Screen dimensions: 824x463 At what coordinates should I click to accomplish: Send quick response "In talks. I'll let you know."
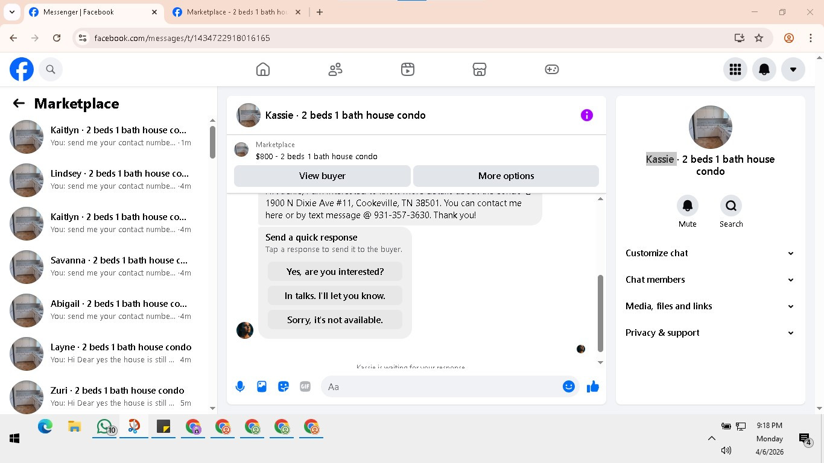pos(335,296)
